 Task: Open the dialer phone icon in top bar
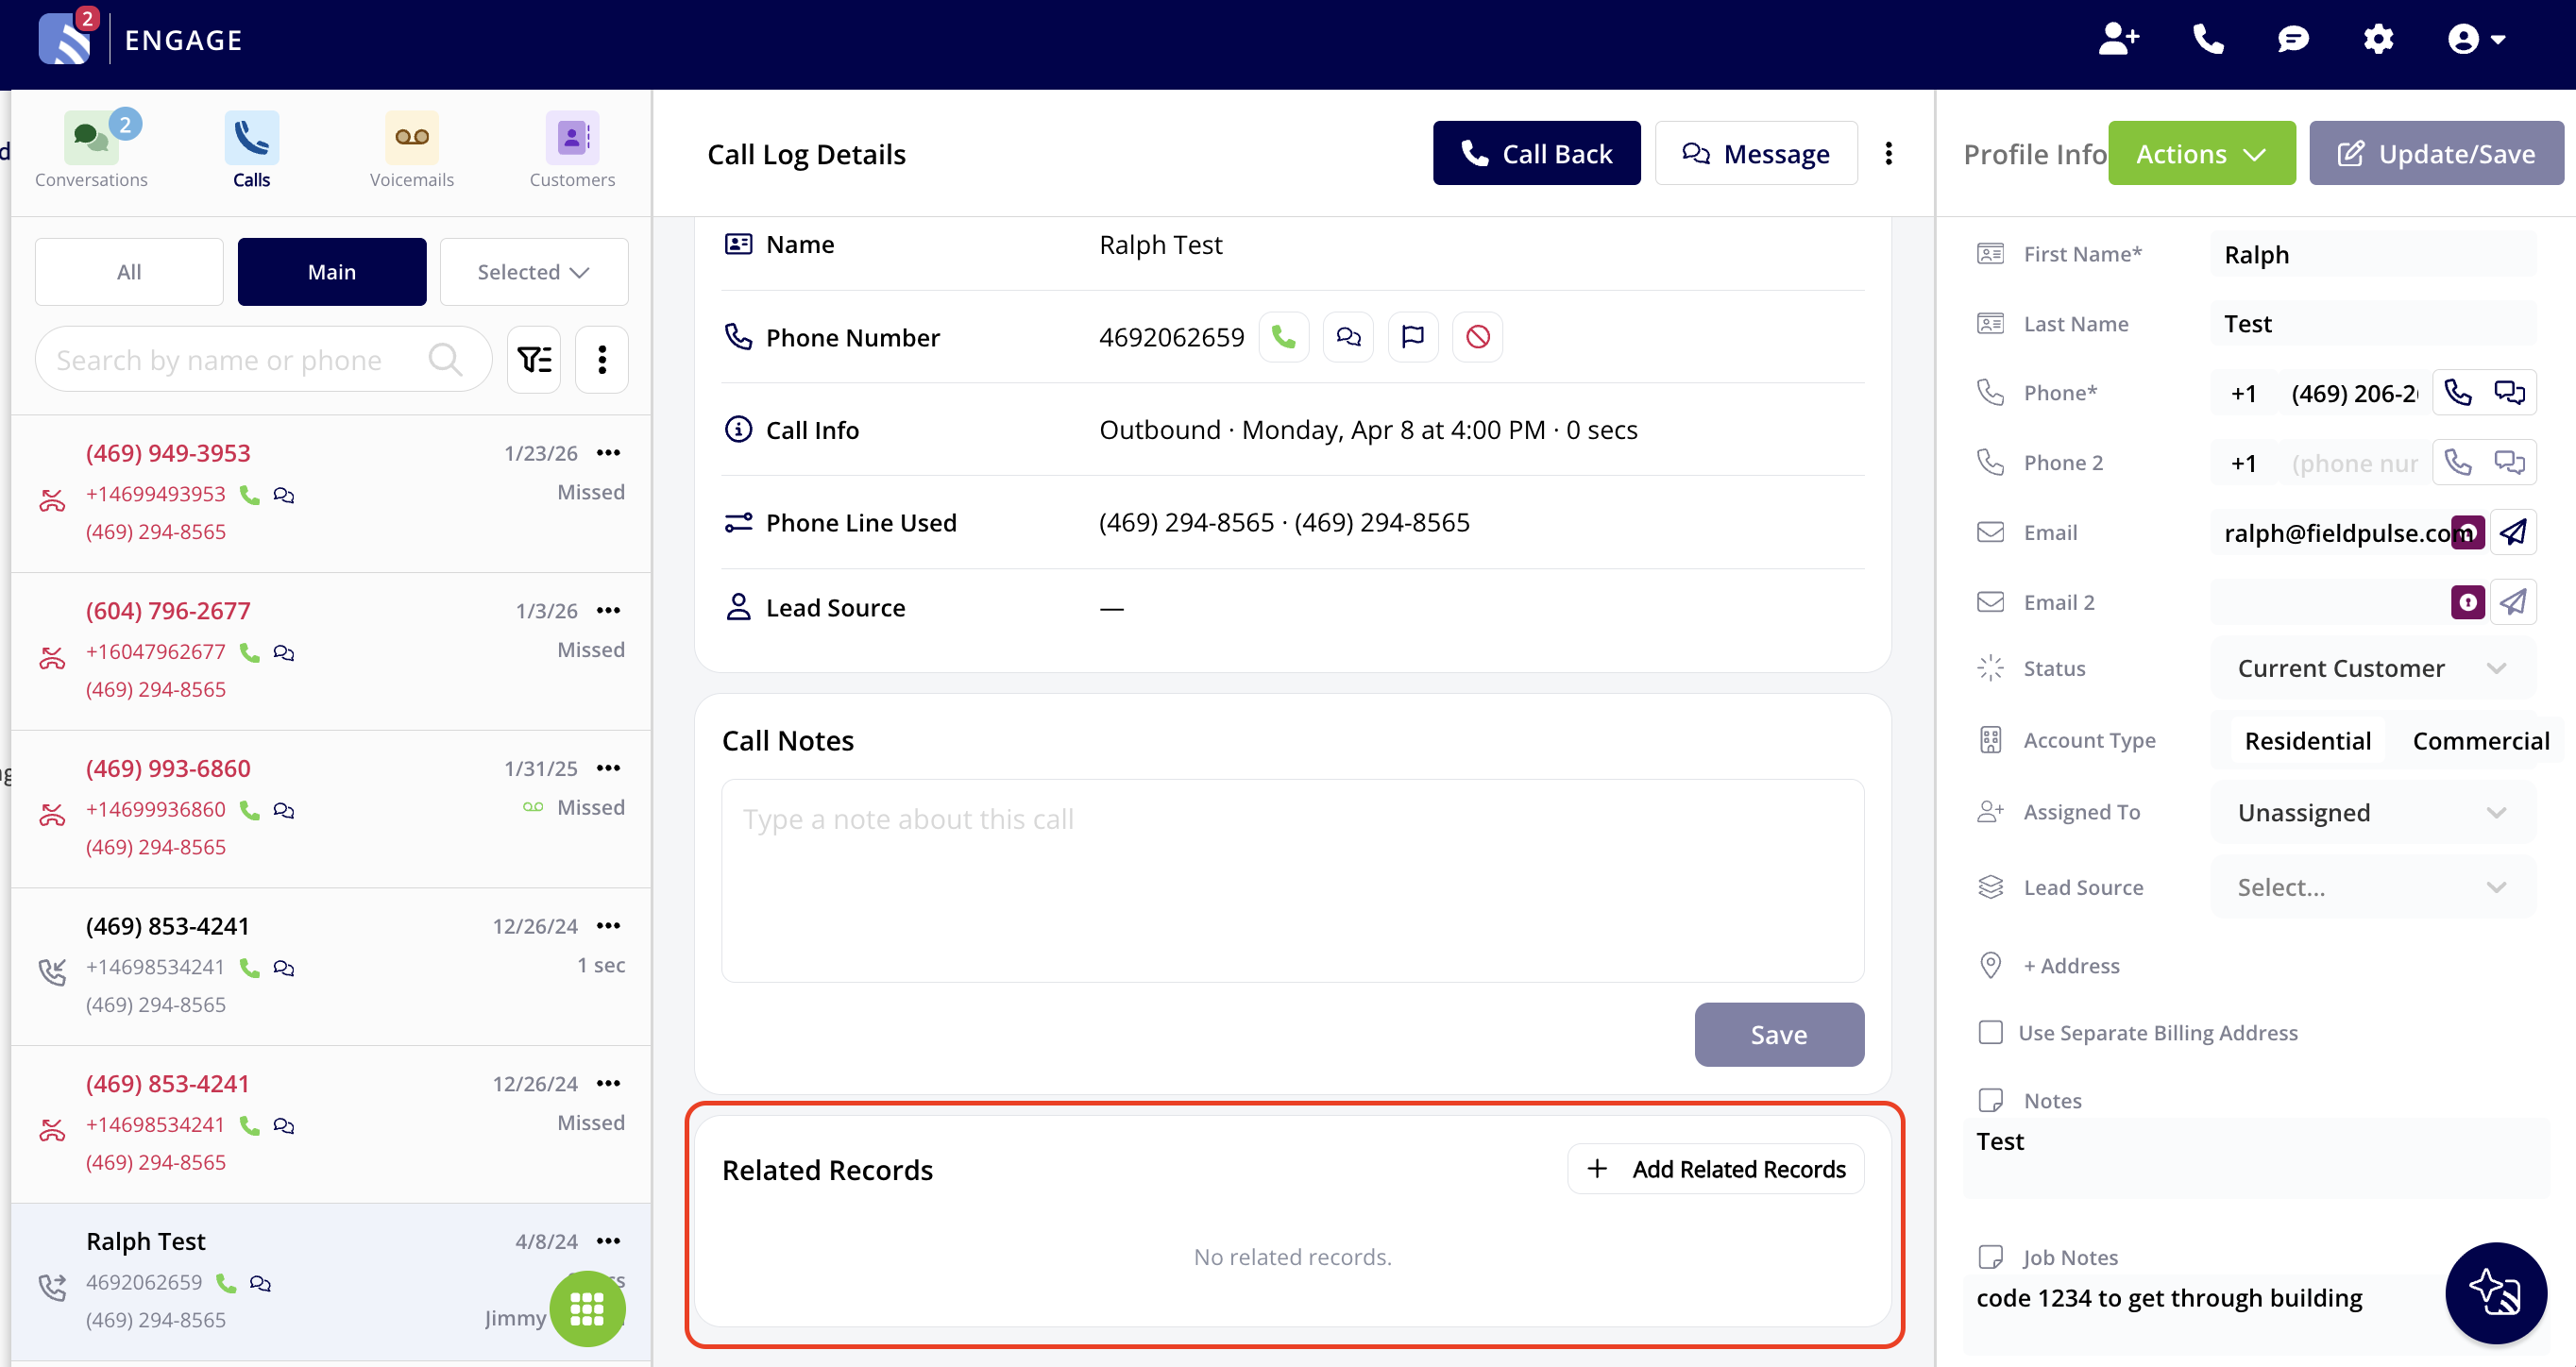tap(2207, 40)
